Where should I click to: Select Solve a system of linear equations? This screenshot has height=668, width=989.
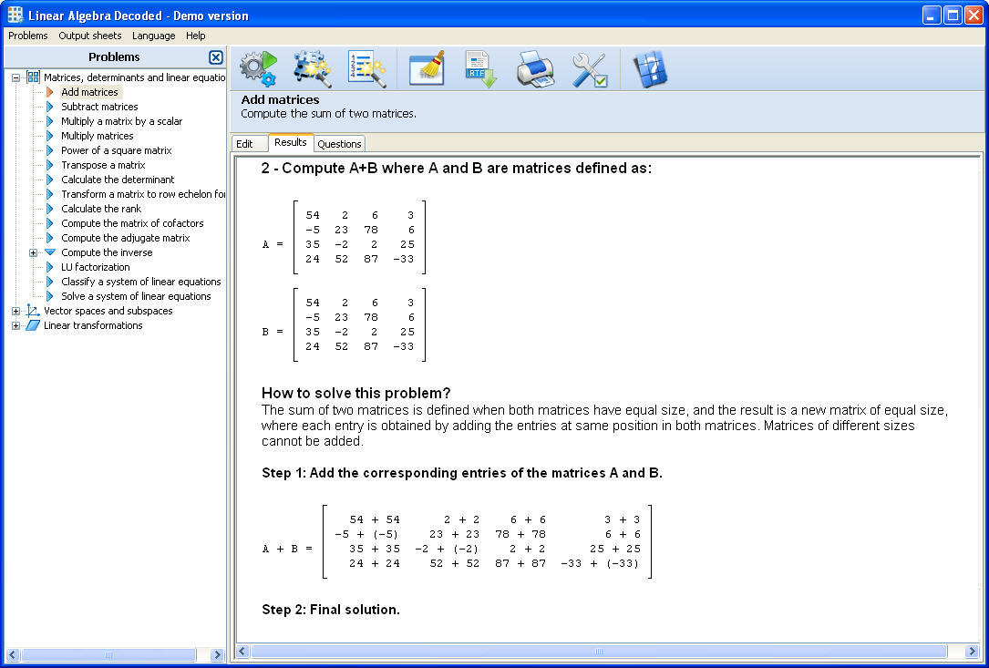click(x=136, y=296)
